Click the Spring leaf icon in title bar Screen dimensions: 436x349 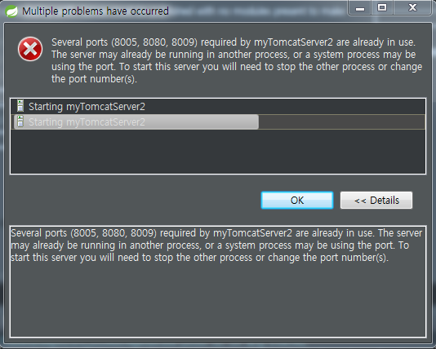(11, 11)
